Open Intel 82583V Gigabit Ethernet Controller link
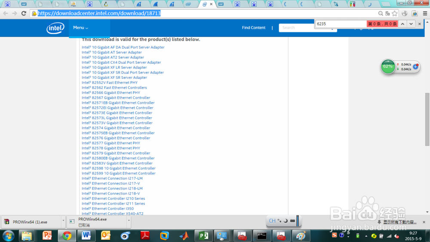The height and width of the screenshot is (242, 430). point(117,163)
